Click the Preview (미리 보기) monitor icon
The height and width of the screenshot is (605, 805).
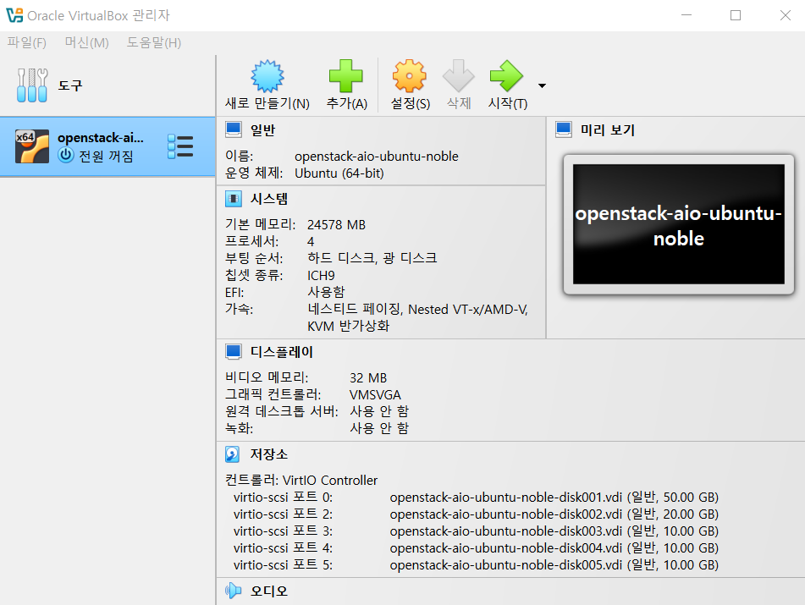click(x=564, y=129)
